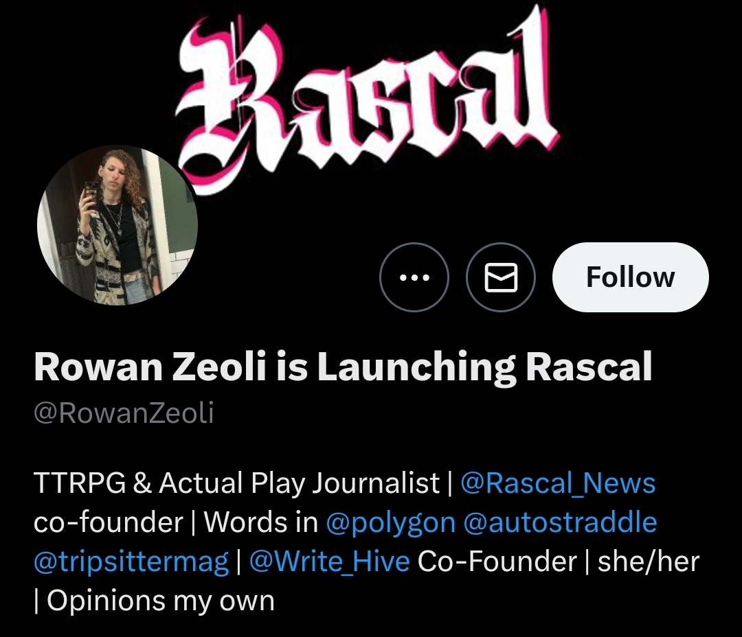
Task: Click the @RowanZeoli handle text
Action: tap(124, 413)
